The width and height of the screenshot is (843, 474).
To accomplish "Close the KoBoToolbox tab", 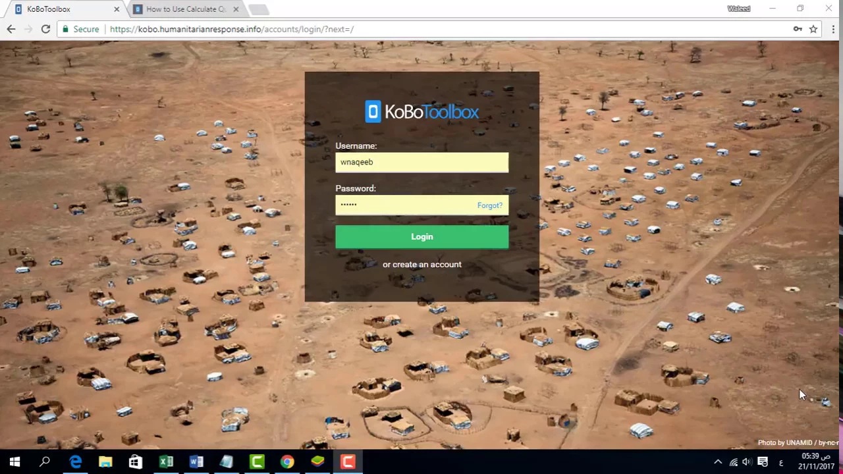I will pyautogui.click(x=117, y=9).
